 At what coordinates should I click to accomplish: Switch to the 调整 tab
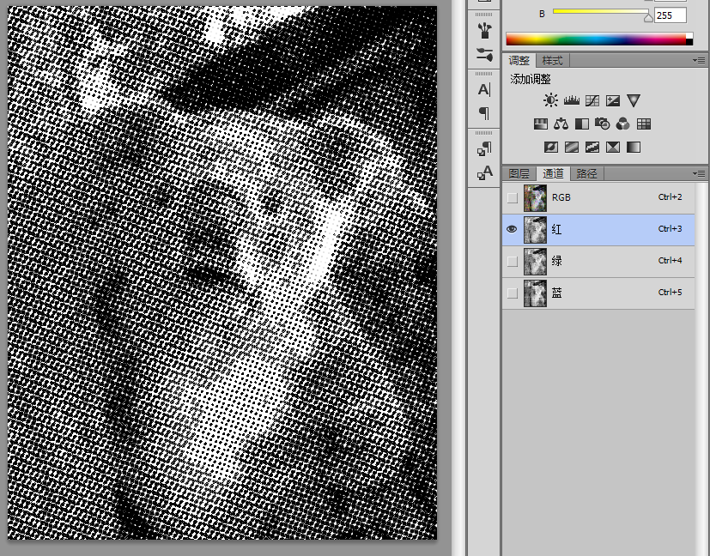coord(519,60)
